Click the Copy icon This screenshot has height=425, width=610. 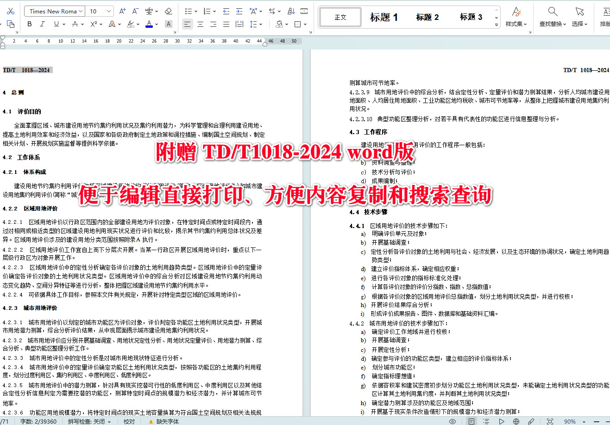coord(11,24)
